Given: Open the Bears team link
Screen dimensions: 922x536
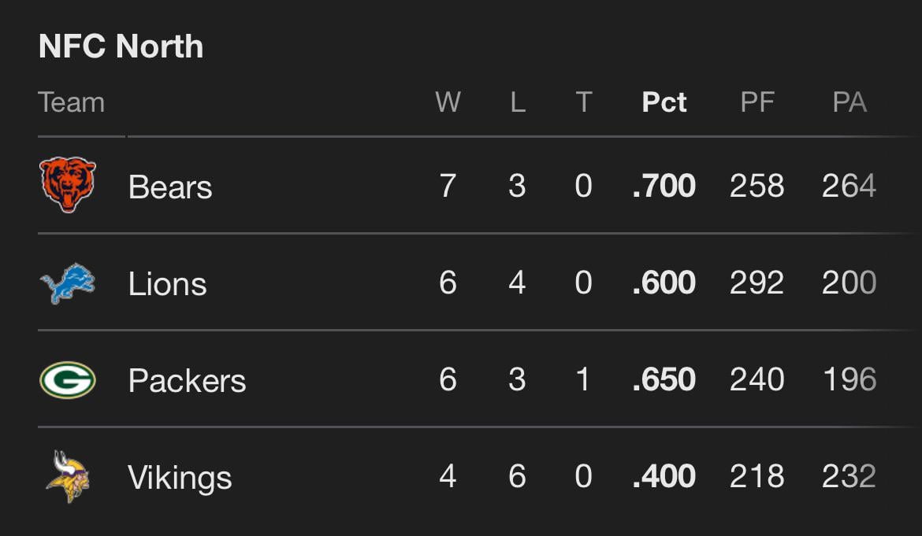Looking at the screenshot, I should (x=170, y=187).
